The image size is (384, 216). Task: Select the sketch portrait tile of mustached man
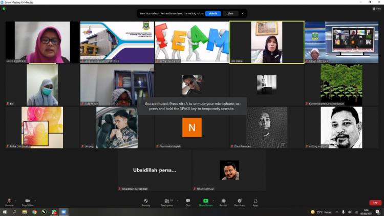tap(342, 127)
